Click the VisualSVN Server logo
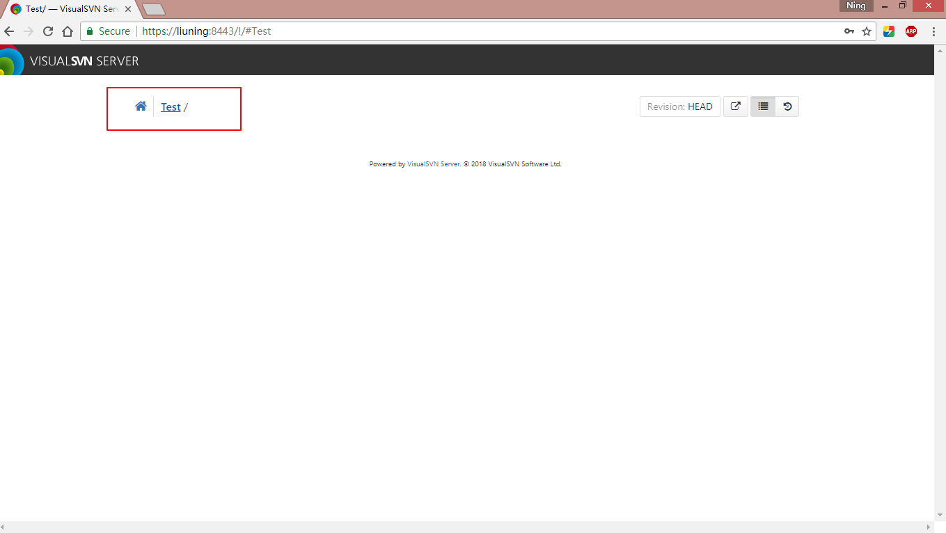 70,61
